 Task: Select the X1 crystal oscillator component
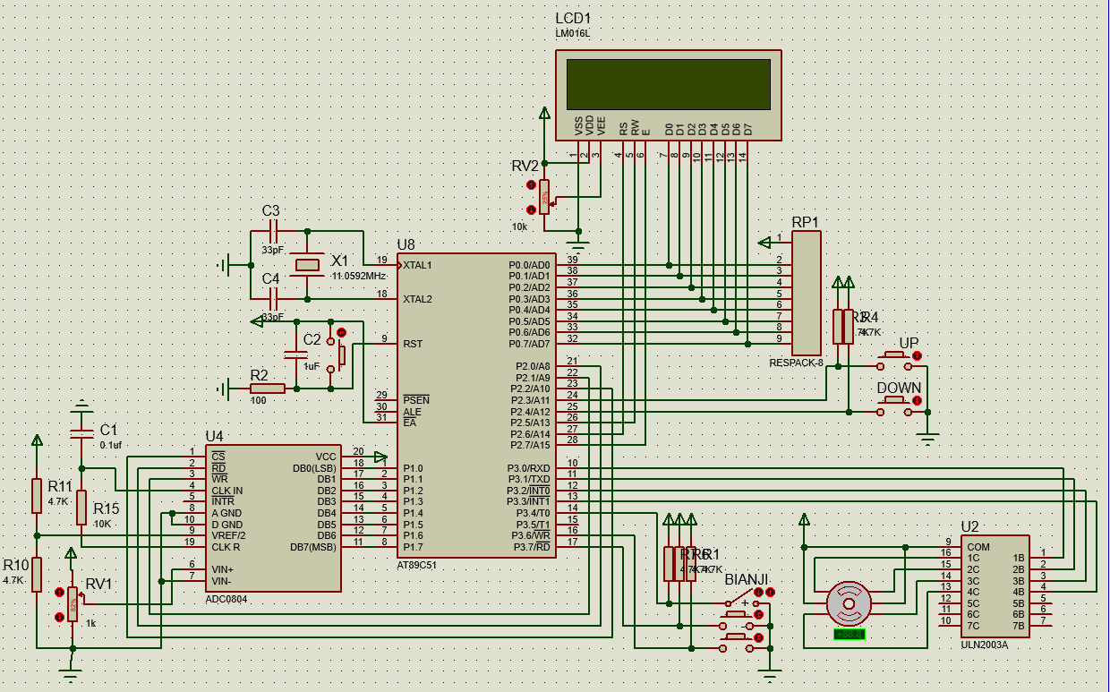pyautogui.click(x=307, y=264)
